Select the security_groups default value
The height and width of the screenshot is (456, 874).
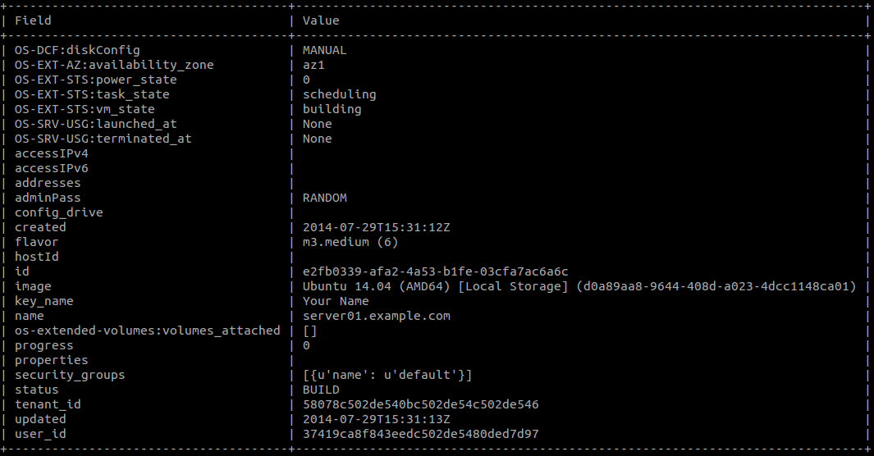[387, 375]
